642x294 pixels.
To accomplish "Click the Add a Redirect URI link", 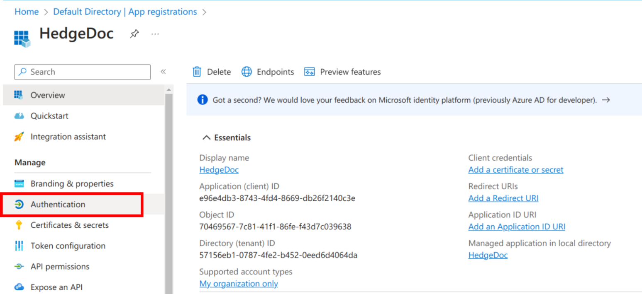I will coord(503,198).
